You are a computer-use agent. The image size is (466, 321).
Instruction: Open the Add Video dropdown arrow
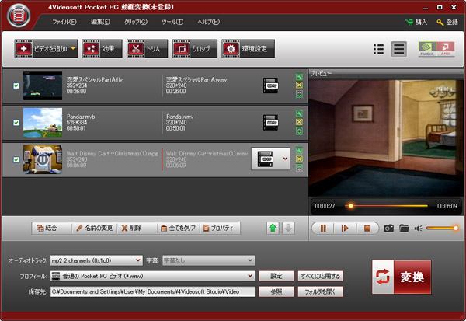pyautogui.click(x=73, y=48)
